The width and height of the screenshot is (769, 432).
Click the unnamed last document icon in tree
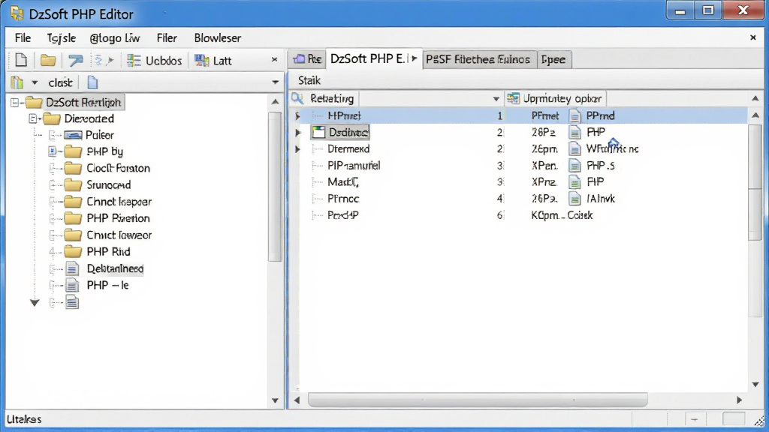pos(72,301)
